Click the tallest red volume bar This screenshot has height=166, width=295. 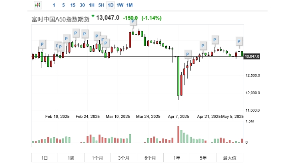pyautogui.click(x=178, y=134)
